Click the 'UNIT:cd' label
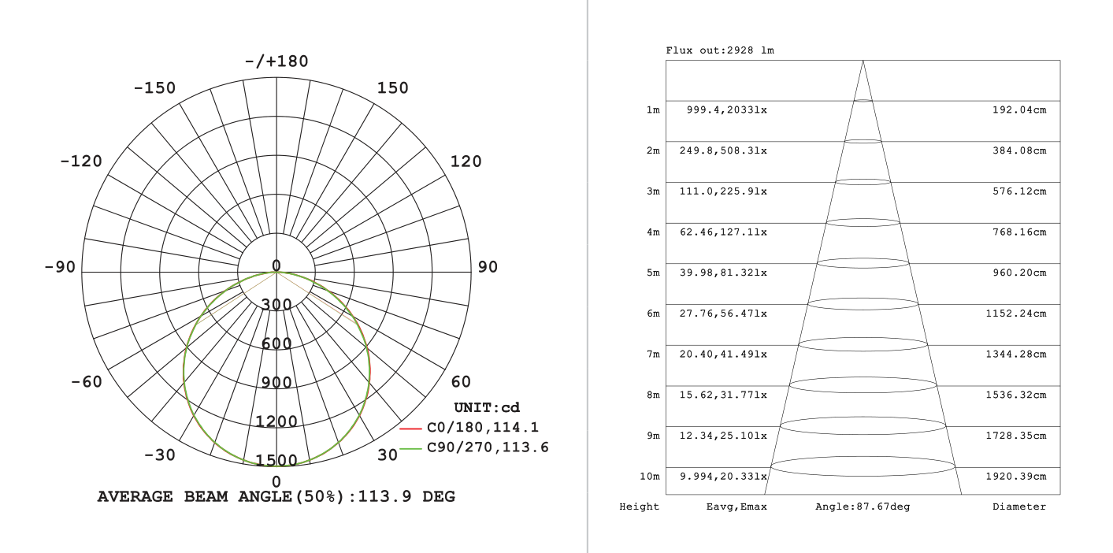1113x553 pixels. click(x=487, y=407)
